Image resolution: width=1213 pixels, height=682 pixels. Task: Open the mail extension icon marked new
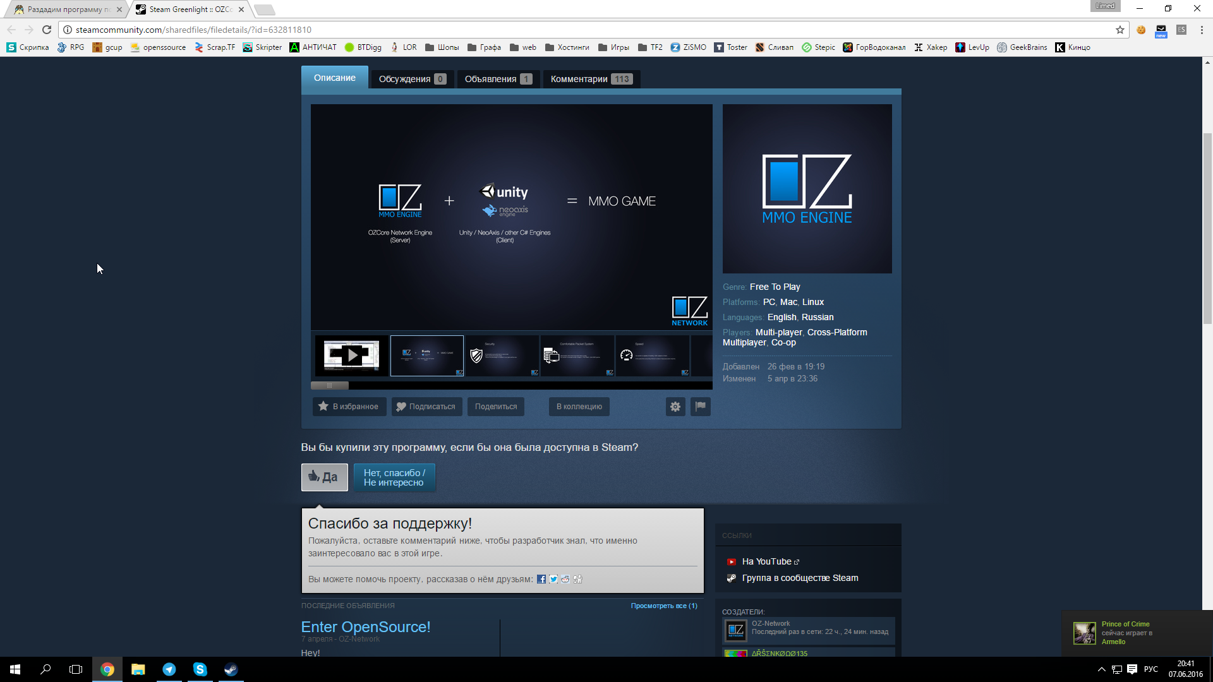[x=1161, y=30]
